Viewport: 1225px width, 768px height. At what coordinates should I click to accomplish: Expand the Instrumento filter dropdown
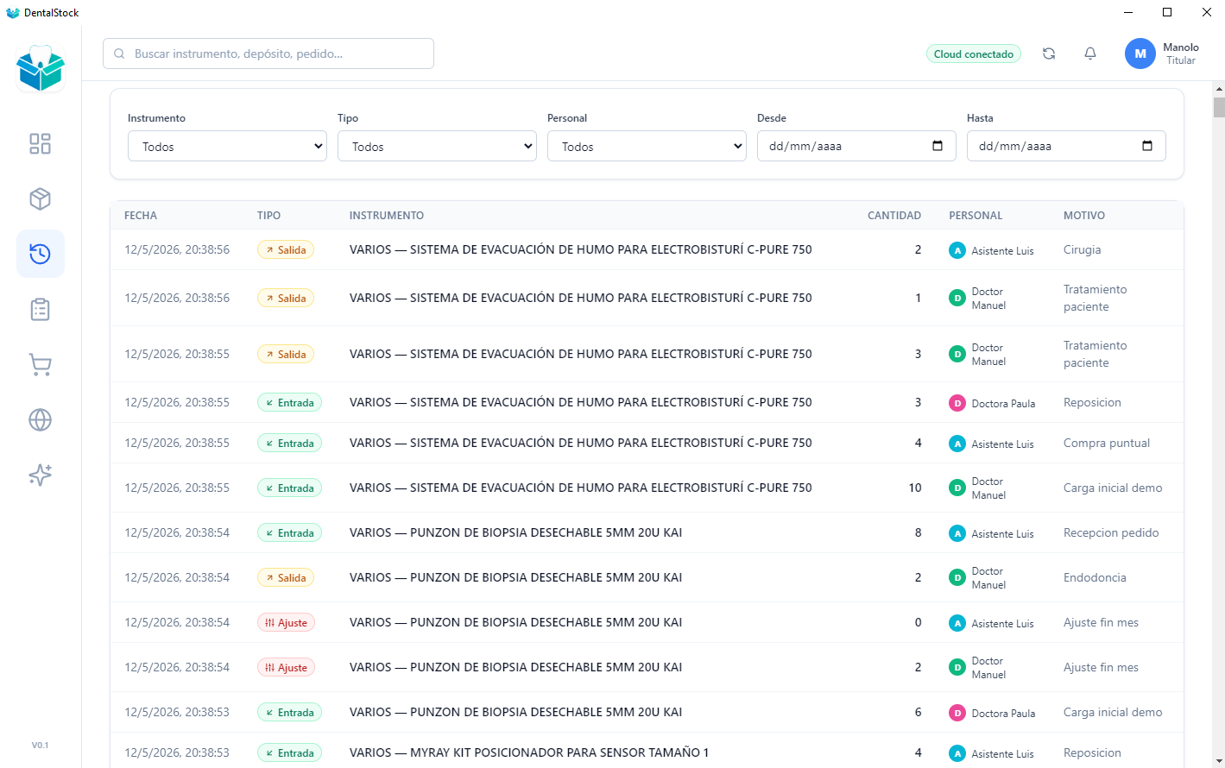pos(227,146)
